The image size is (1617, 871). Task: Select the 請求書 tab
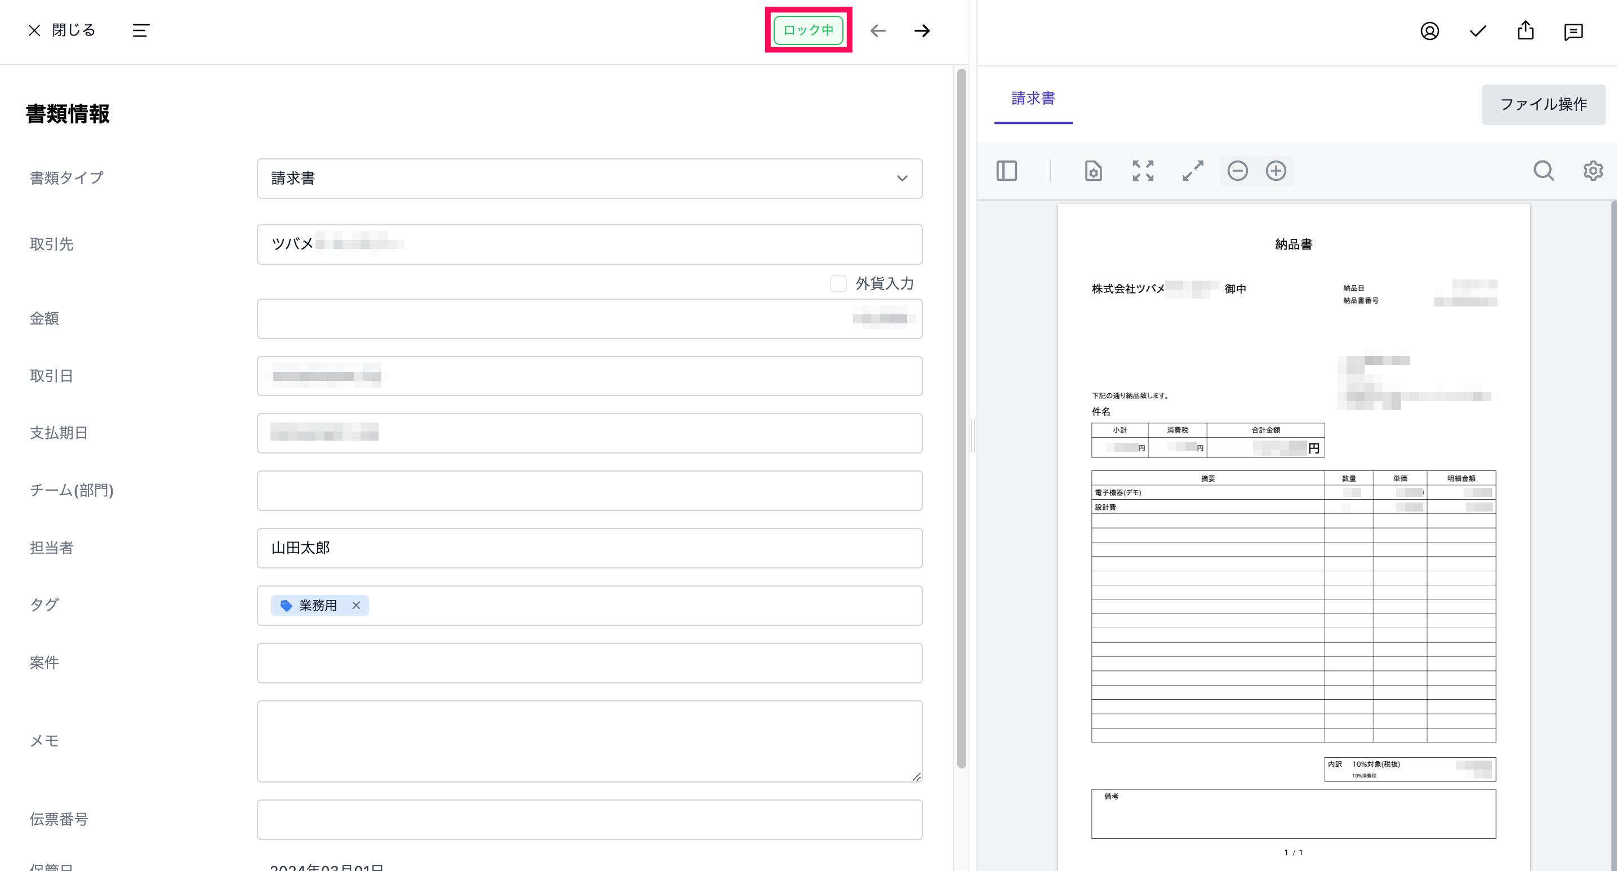click(1033, 99)
